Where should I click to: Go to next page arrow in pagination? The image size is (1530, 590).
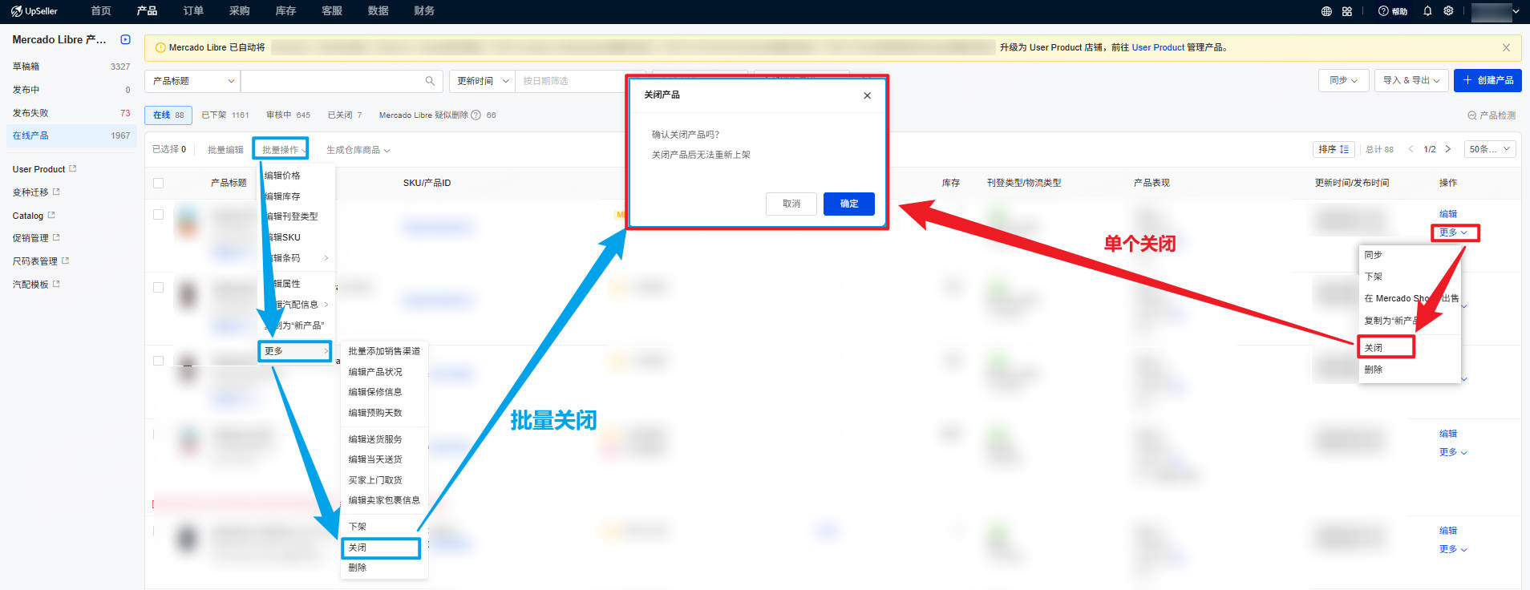coord(1448,149)
